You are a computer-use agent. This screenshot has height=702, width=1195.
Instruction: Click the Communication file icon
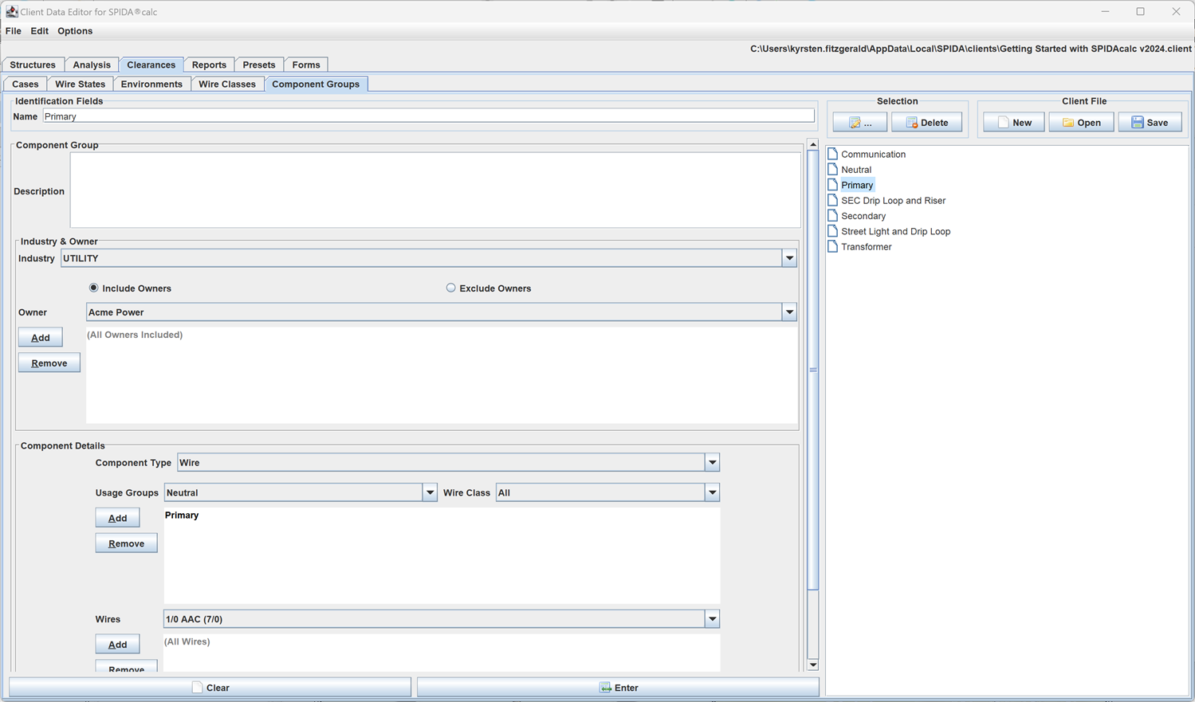pos(833,155)
